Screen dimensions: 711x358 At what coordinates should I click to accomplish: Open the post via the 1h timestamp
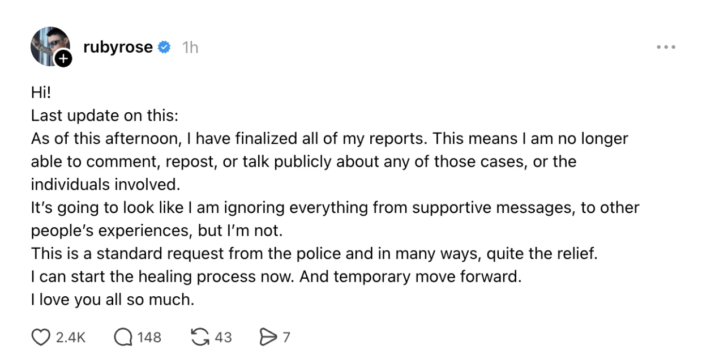pos(190,48)
